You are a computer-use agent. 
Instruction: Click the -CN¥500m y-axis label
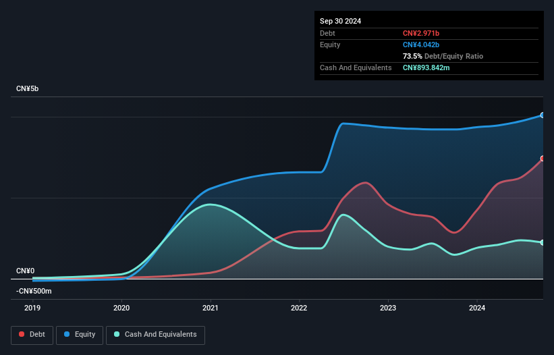34,291
